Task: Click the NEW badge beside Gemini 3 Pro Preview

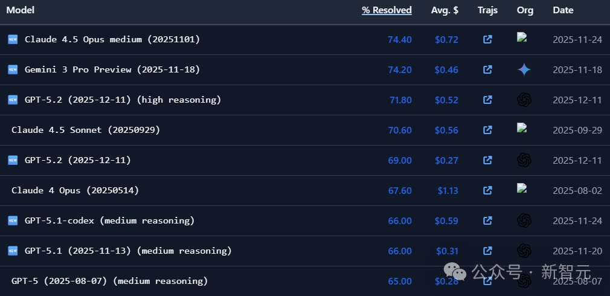Action: tap(13, 69)
